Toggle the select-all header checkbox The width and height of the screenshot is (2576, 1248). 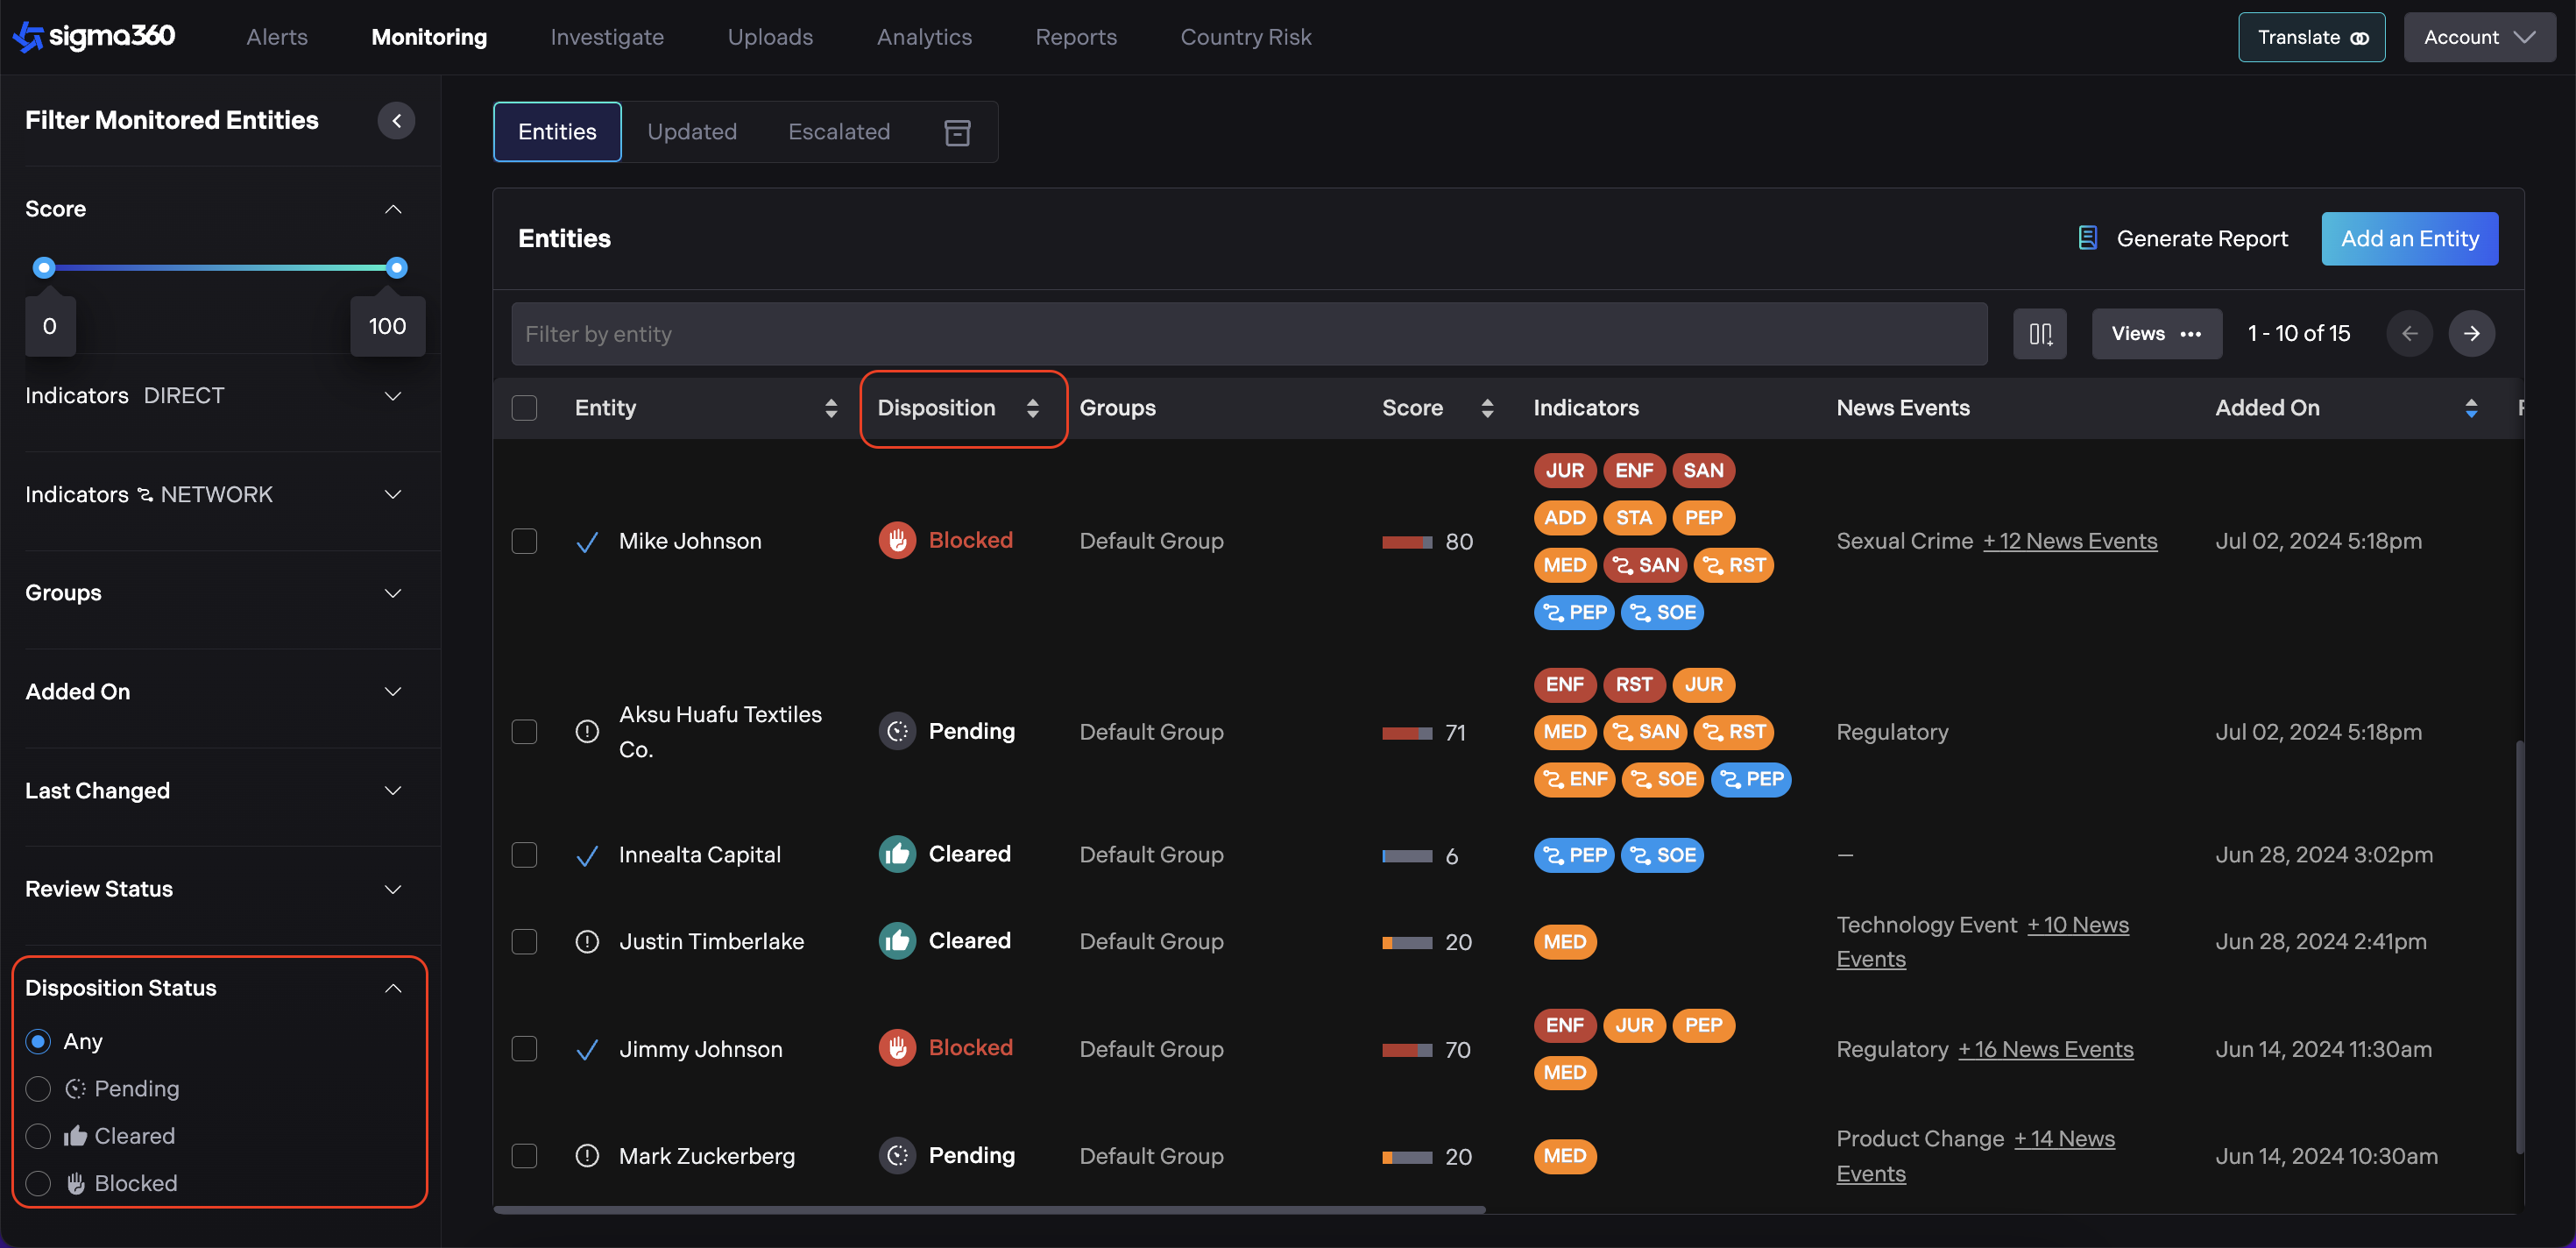click(x=524, y=408)
